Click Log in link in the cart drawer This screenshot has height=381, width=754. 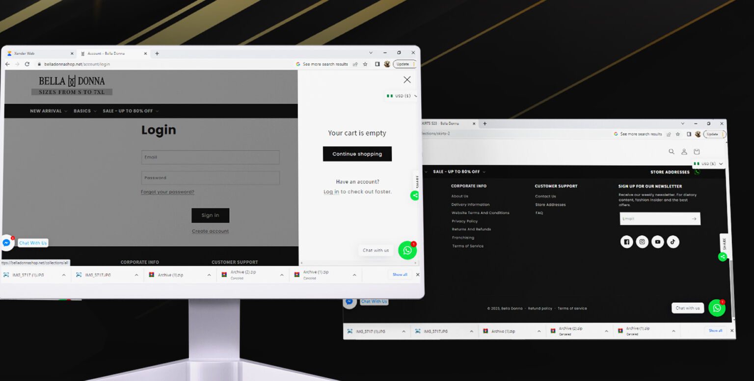331,192
